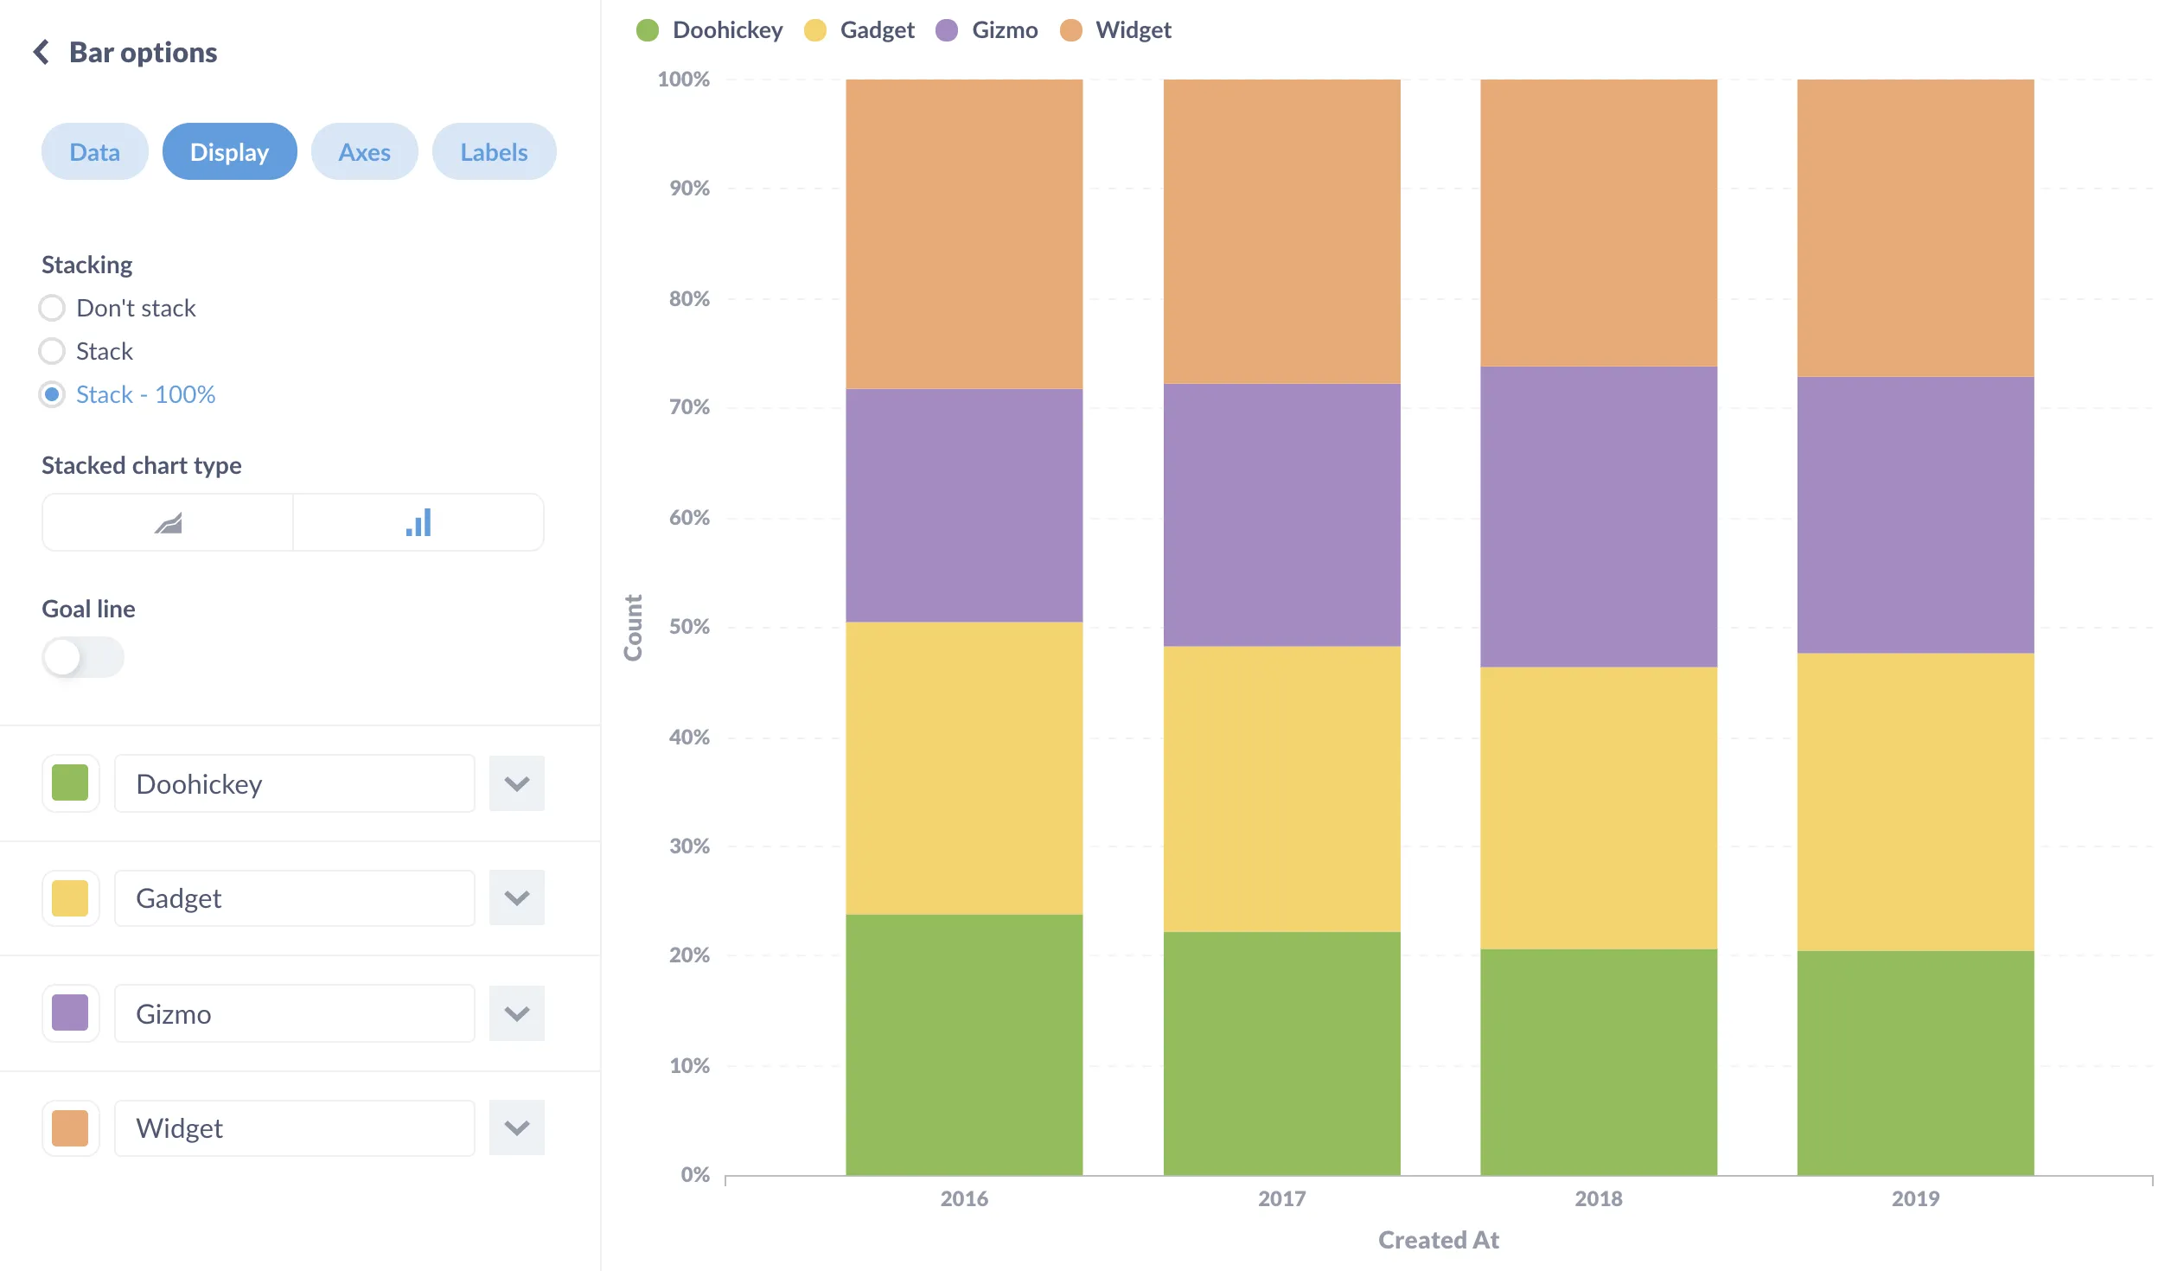Screen dimensions: 2184x1271
Task: Click the Widget legend marker
Action: 1073,29
